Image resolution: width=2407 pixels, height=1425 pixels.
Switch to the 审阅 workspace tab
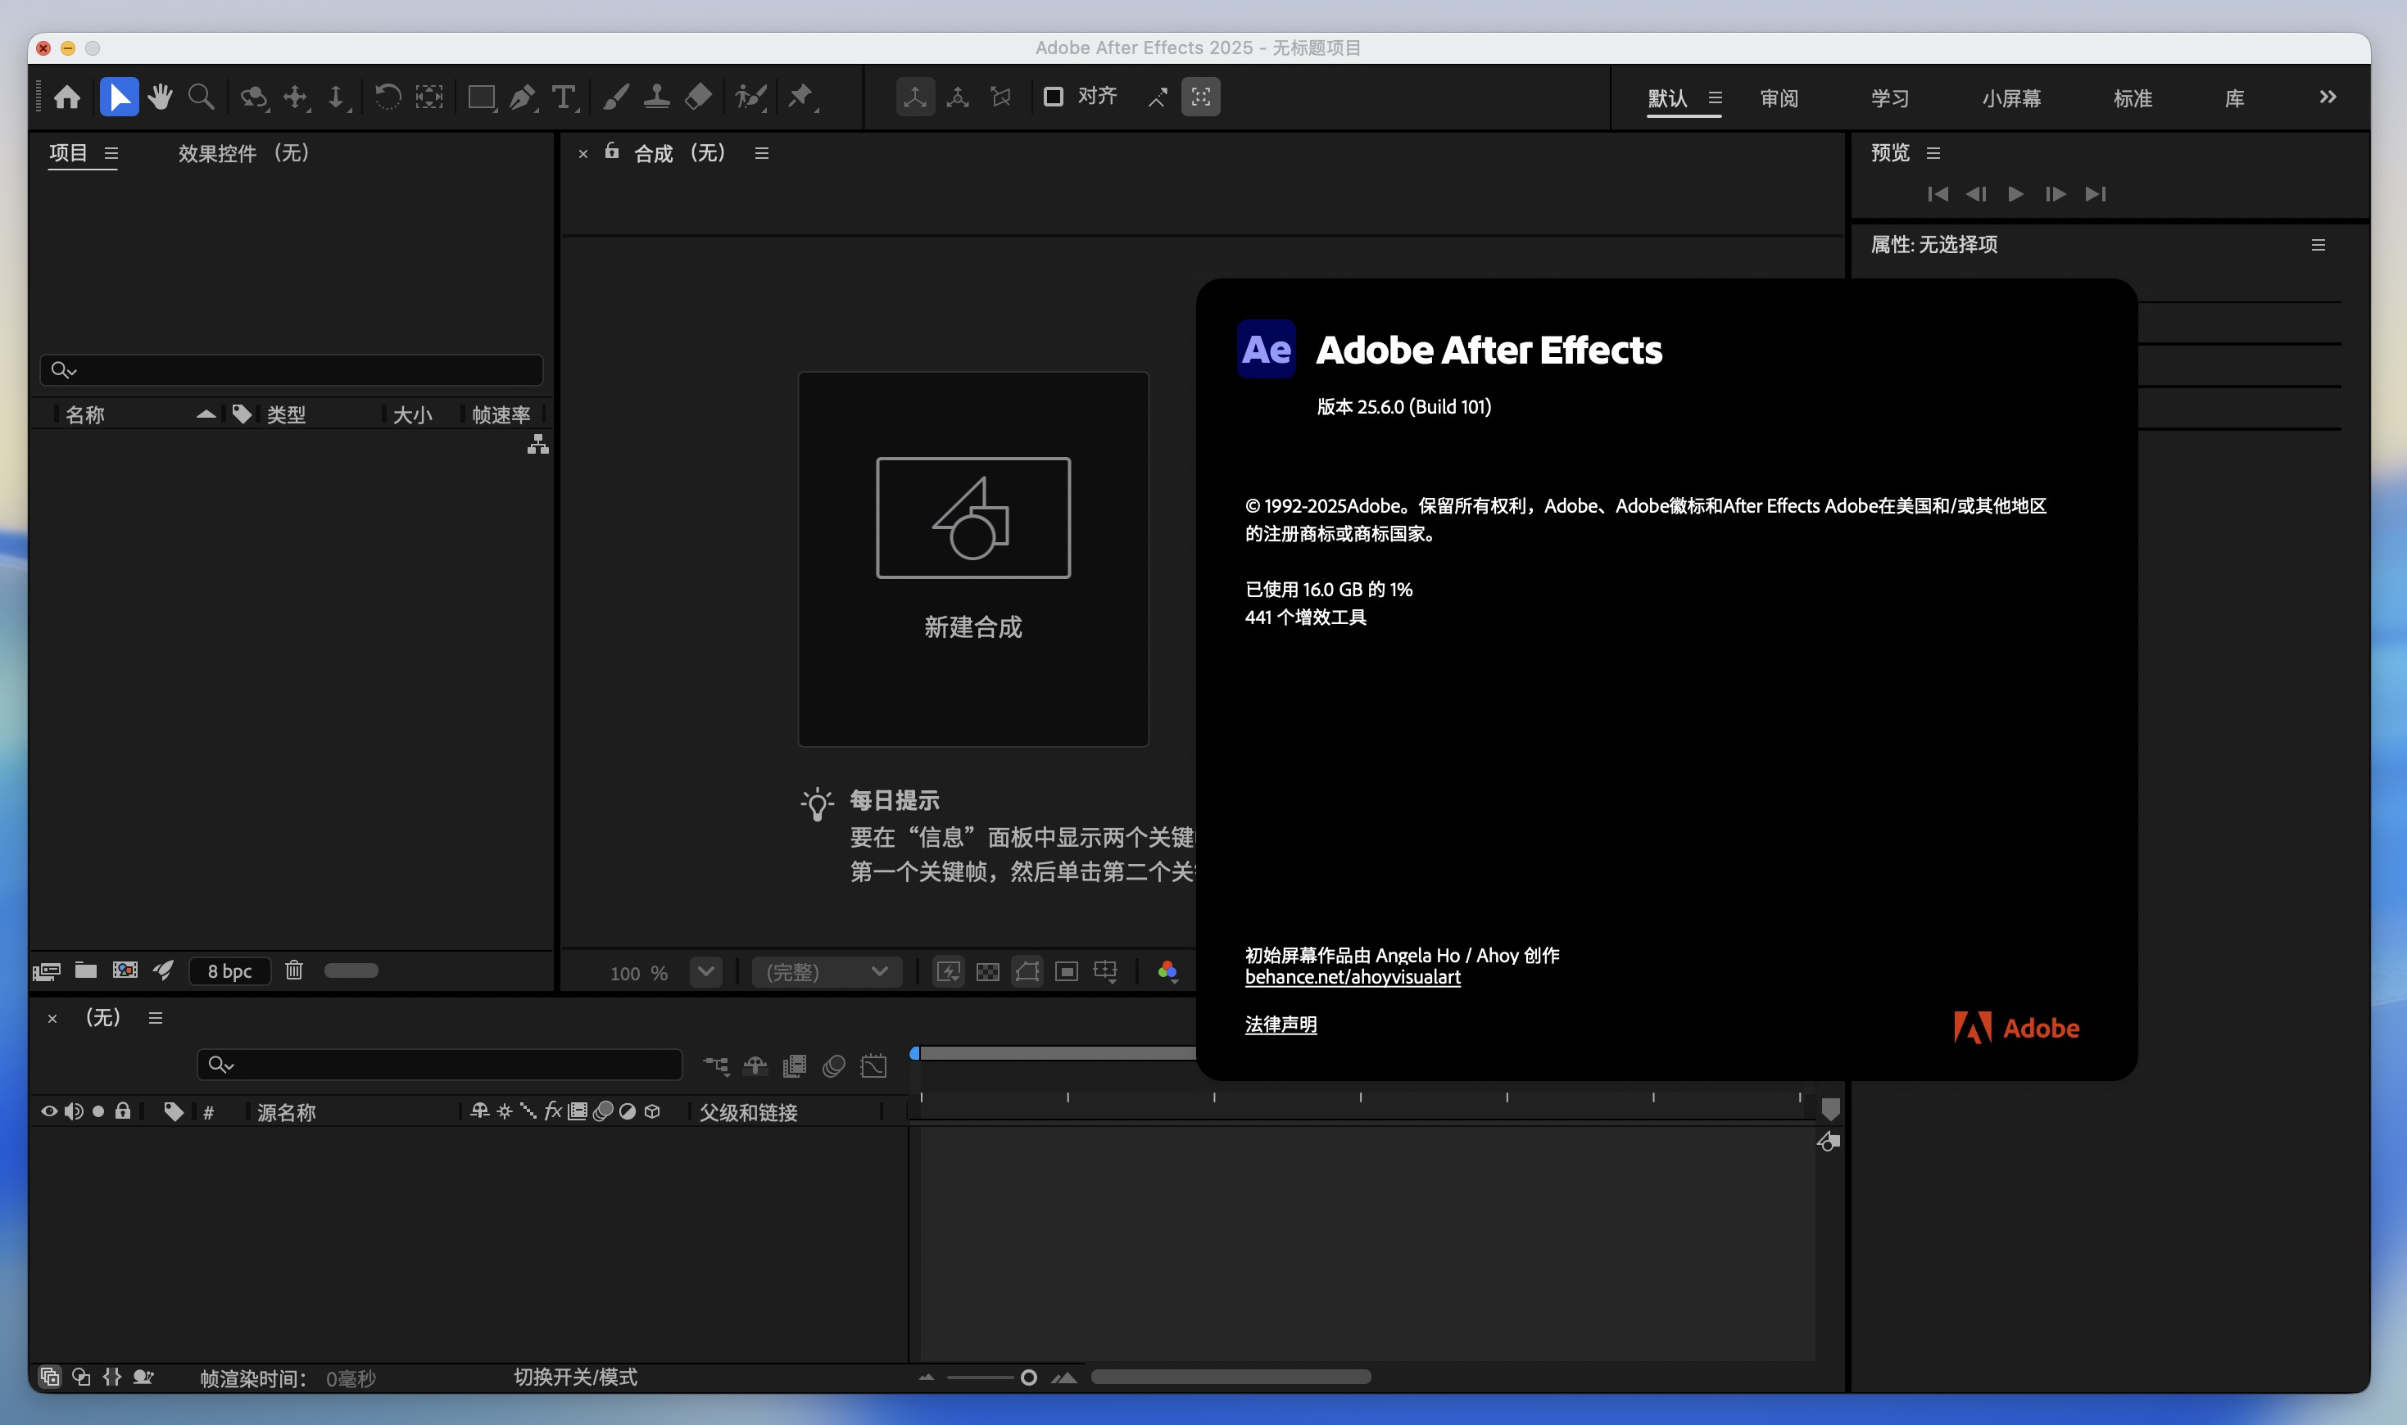point(1779,97)
